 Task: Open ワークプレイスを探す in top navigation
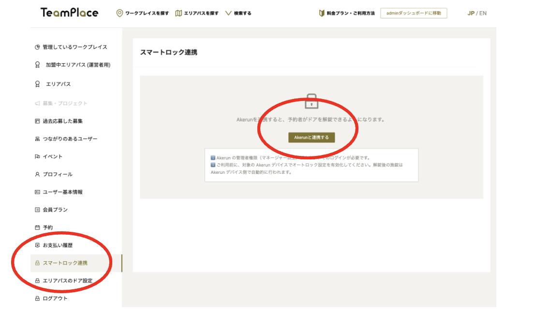click(147, 14)
